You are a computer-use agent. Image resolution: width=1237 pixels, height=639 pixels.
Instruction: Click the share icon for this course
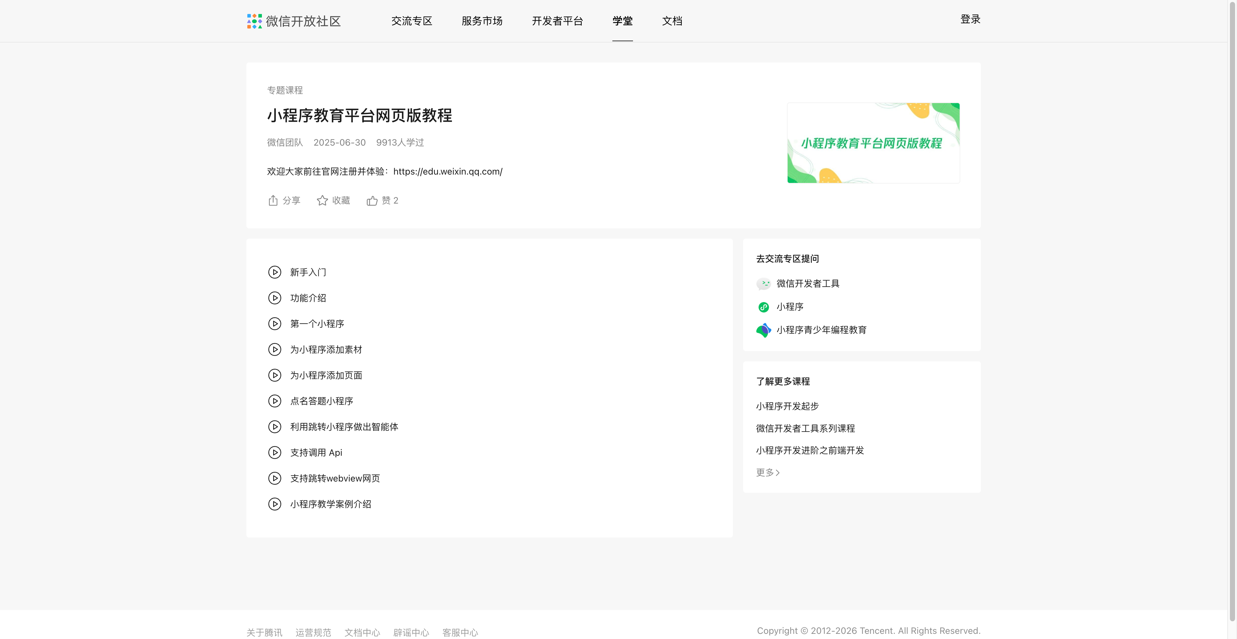(273, 201)
